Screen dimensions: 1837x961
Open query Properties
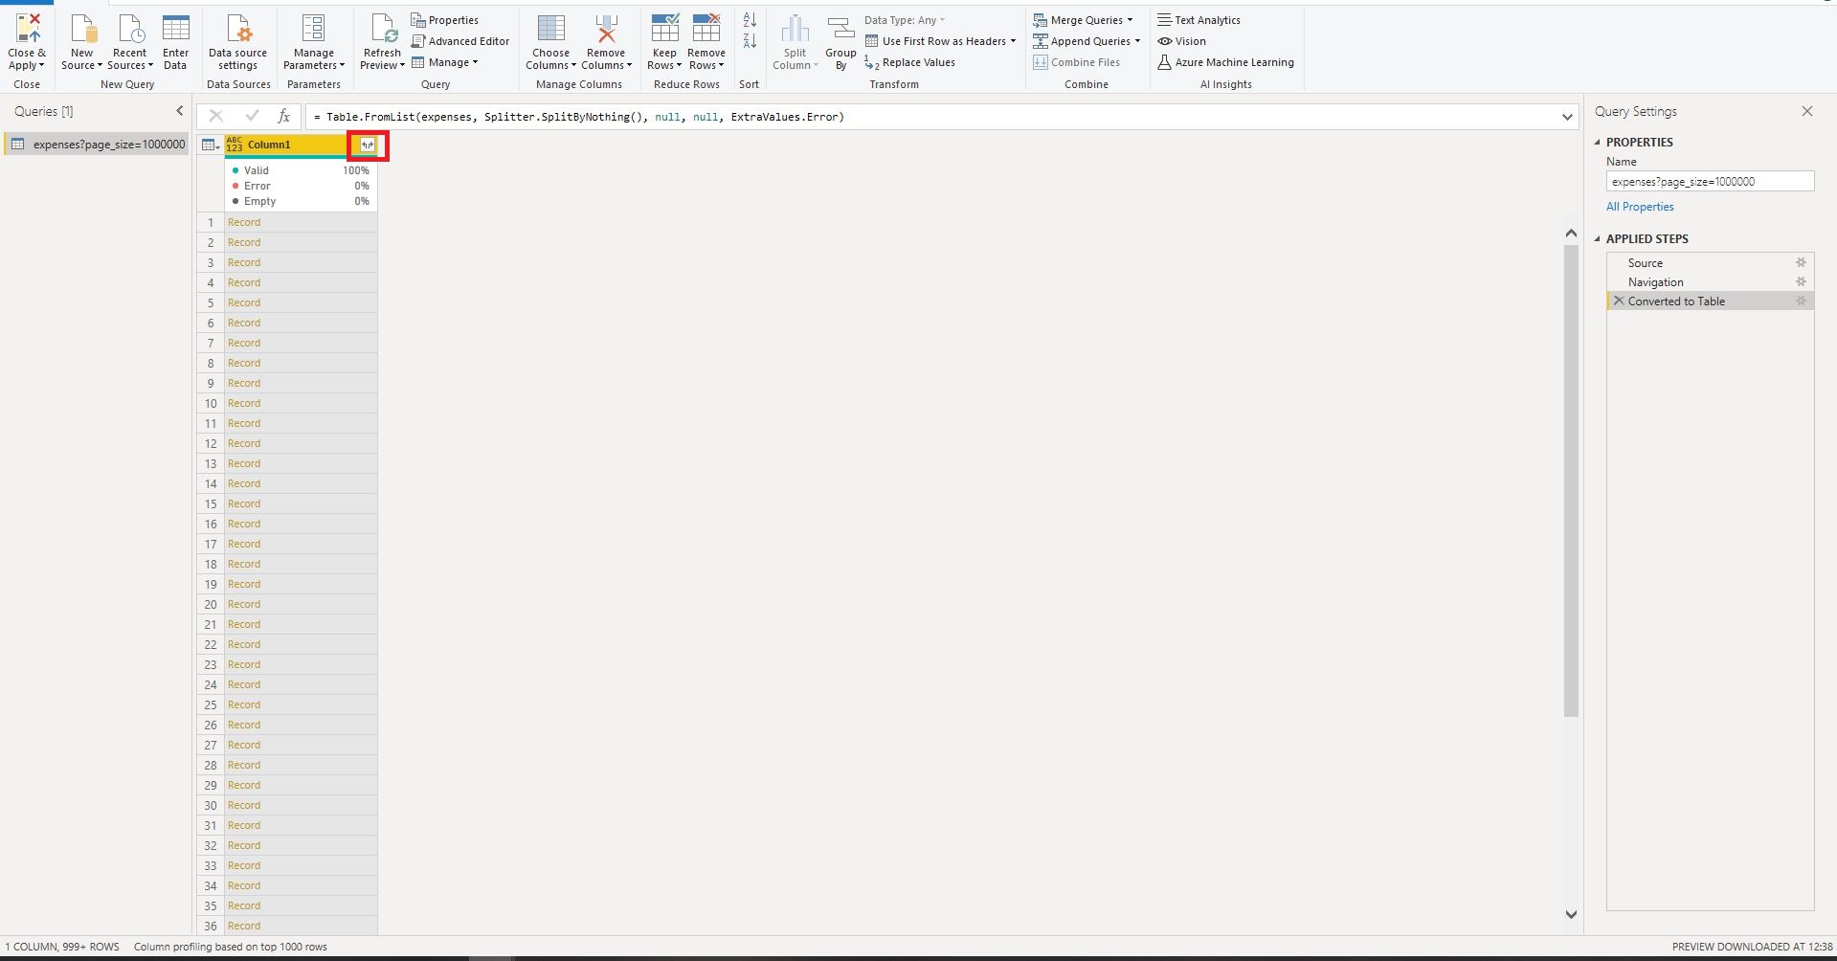[445, 20]
